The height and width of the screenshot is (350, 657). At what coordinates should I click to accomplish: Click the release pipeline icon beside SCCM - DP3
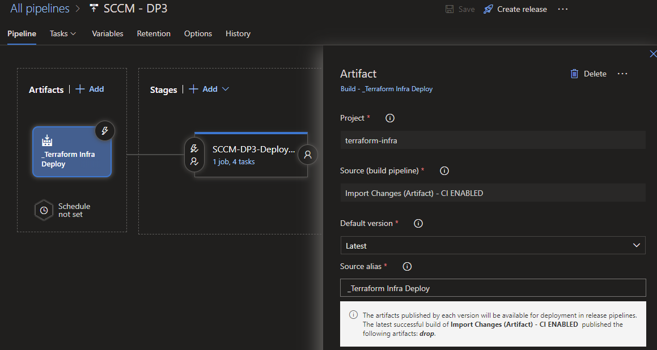(x=94, y=8)
